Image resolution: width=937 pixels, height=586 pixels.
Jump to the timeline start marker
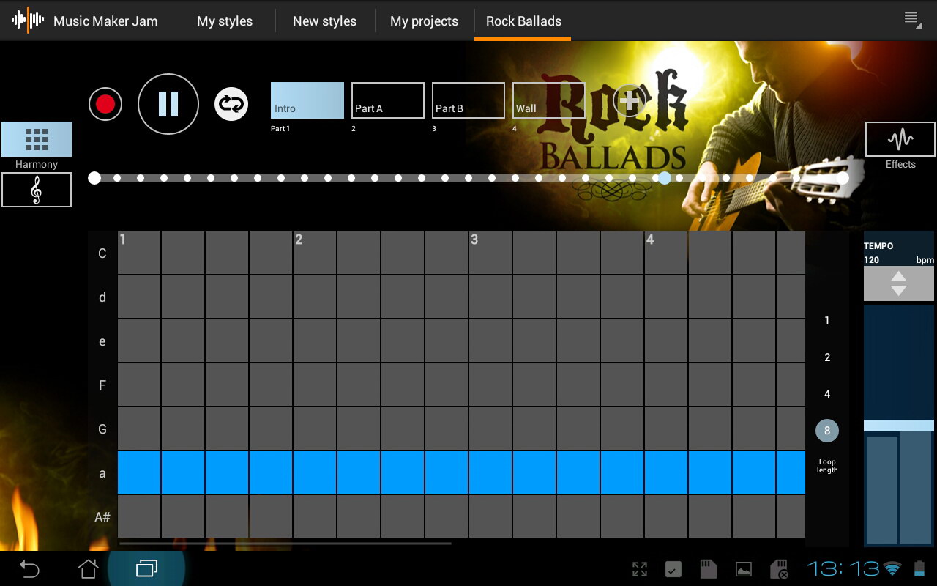click(94, 177)
